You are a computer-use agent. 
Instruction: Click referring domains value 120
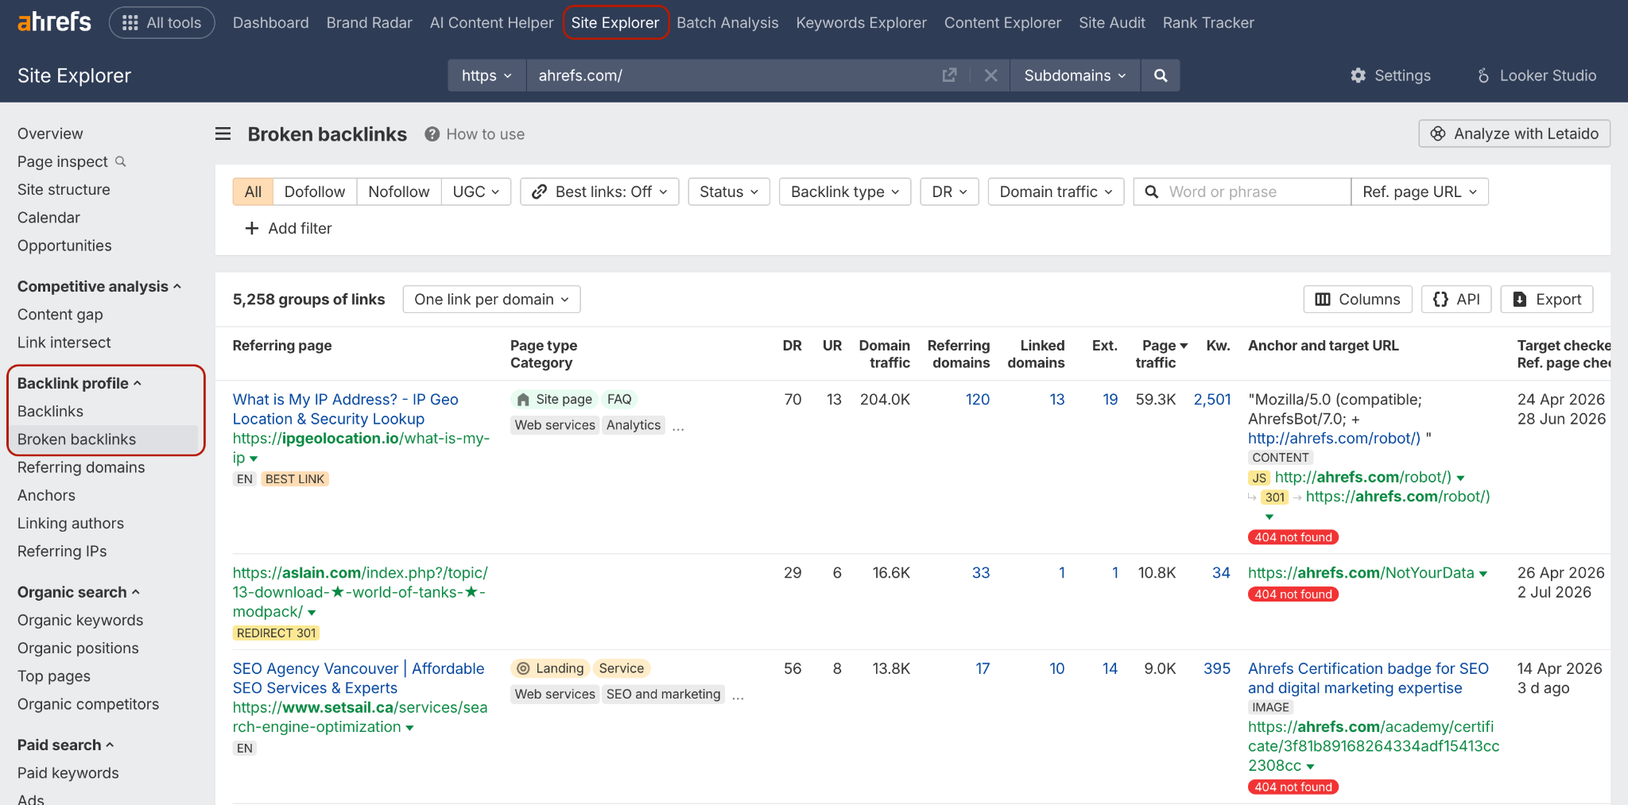(978, 400)
